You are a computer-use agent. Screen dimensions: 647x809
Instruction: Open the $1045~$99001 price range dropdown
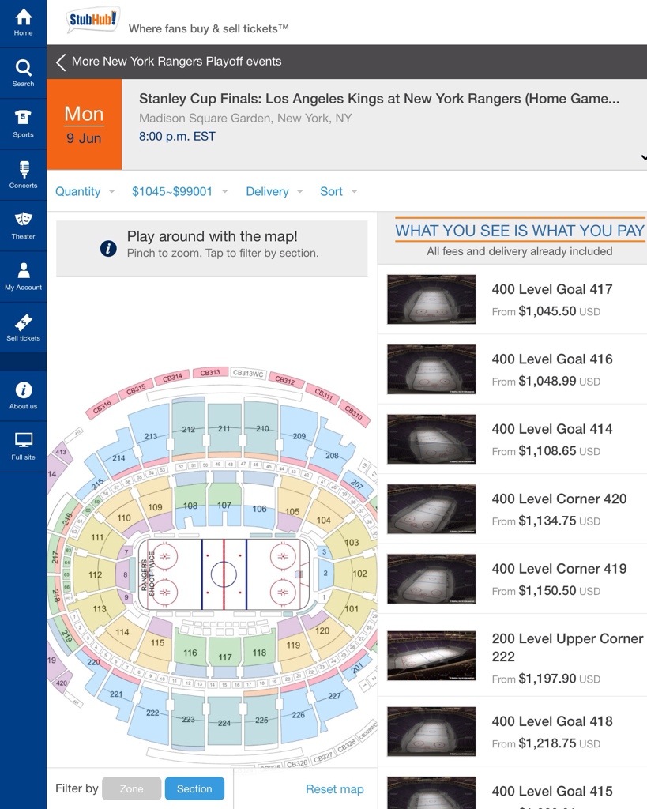pyautogui.click(x=179, y=191)
